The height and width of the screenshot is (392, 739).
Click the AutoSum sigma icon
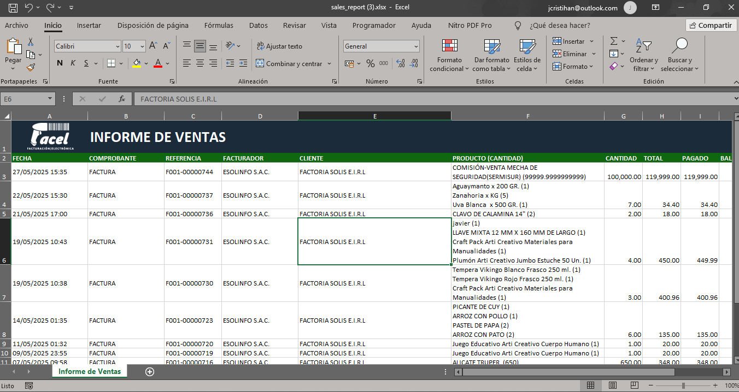pyautogui.click(x=614, y=41)
